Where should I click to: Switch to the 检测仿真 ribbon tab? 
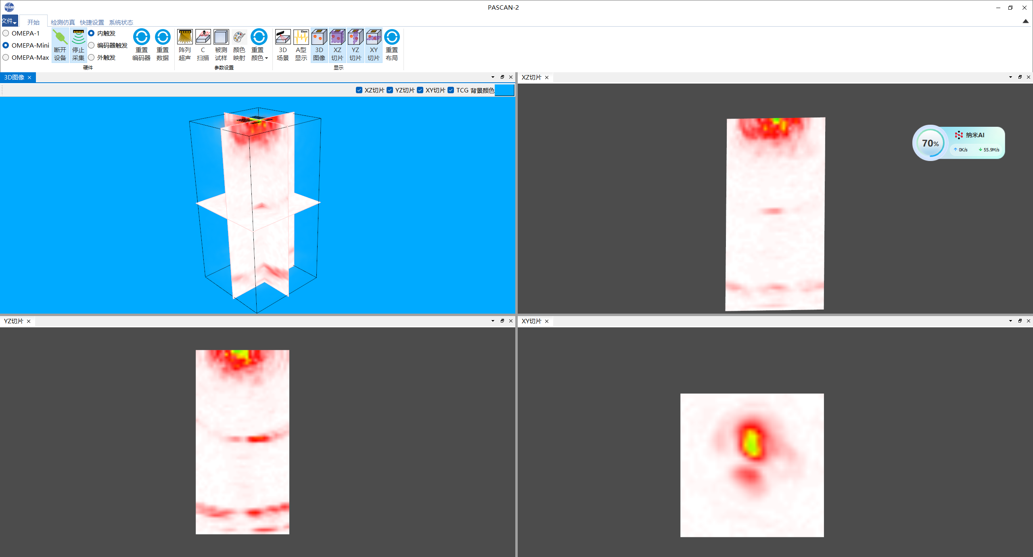(x=63, y=22)
